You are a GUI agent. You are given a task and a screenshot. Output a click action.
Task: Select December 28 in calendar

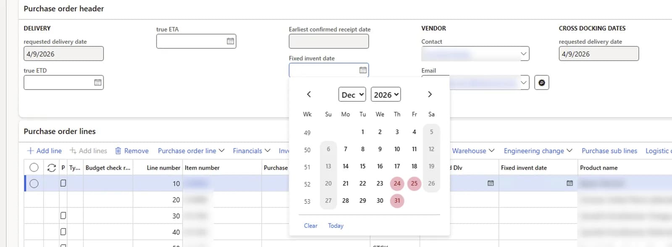point(345,201)
